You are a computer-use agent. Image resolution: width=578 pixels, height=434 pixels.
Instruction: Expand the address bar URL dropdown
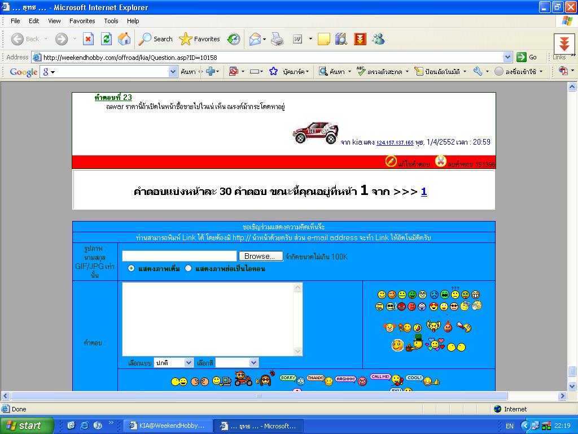[x=507, y=57]
